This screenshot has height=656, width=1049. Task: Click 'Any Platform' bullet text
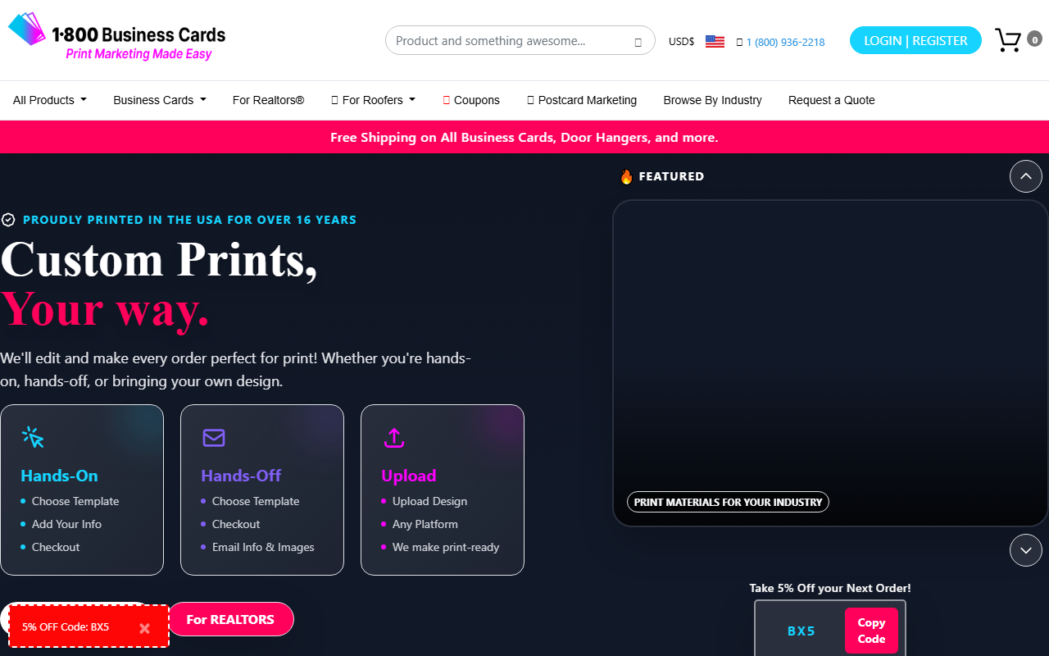(425, 524)
